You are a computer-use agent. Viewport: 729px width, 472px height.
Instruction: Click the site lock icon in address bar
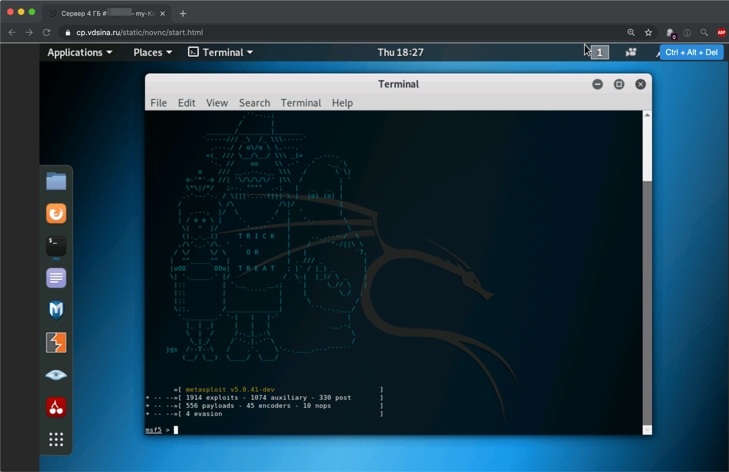click(x=68, y=33)
